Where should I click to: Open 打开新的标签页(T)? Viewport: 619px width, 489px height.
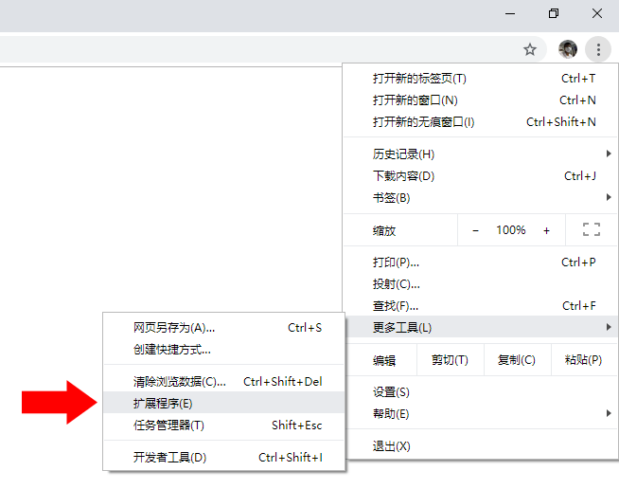[x=480, y=79]
